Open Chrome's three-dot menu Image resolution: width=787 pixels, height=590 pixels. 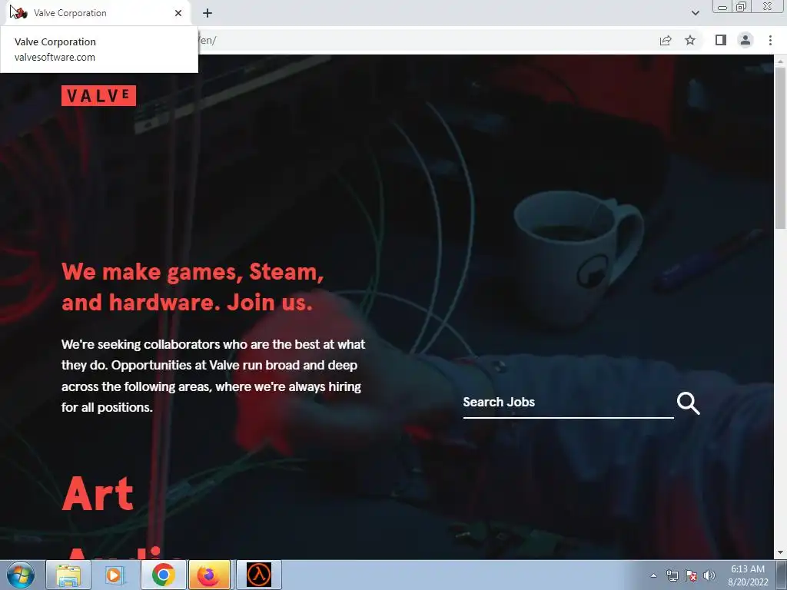tap(770, 40)
